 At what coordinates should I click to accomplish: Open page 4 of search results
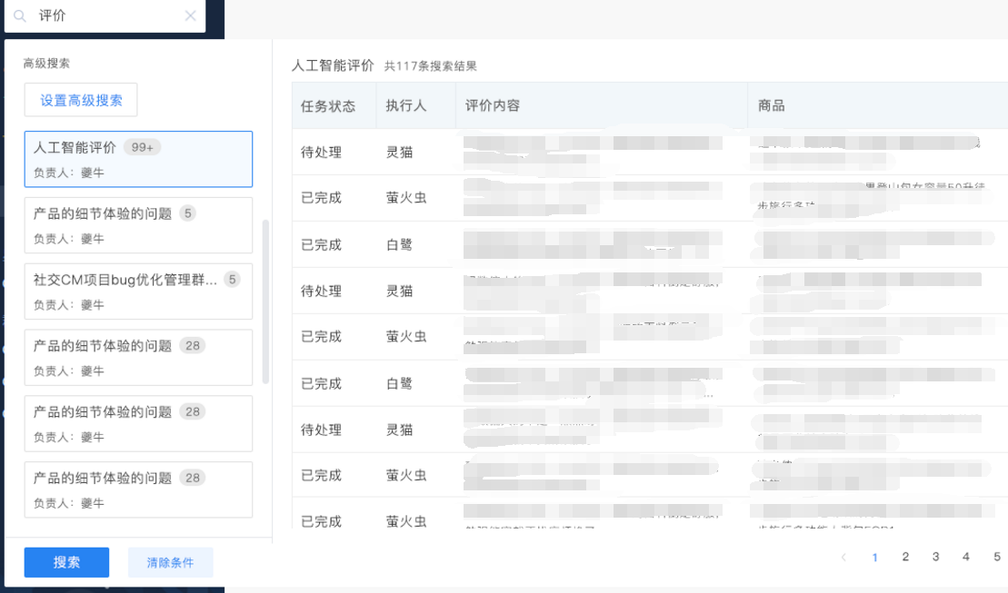click(x=966, y=557)
